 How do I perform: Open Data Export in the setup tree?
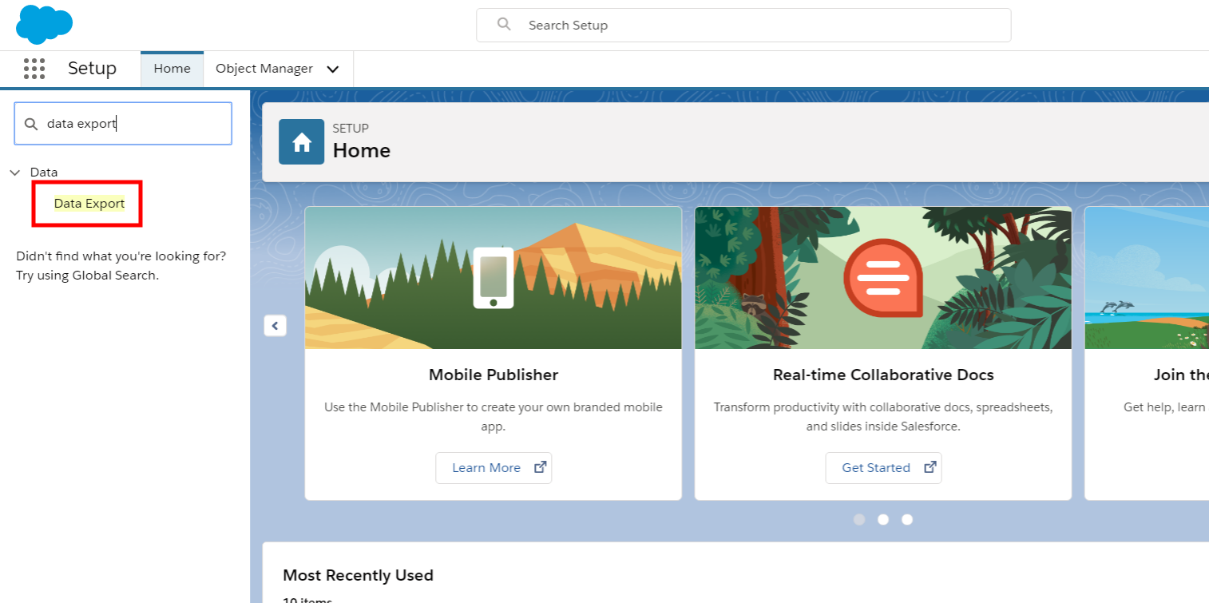tap(89, 204)
